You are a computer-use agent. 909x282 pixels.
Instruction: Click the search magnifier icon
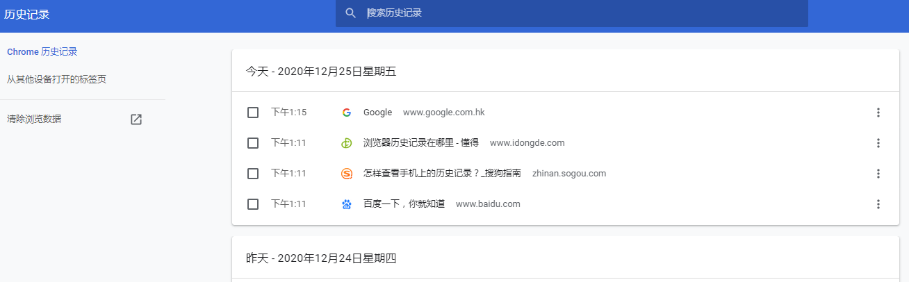(x=351, y=13)
